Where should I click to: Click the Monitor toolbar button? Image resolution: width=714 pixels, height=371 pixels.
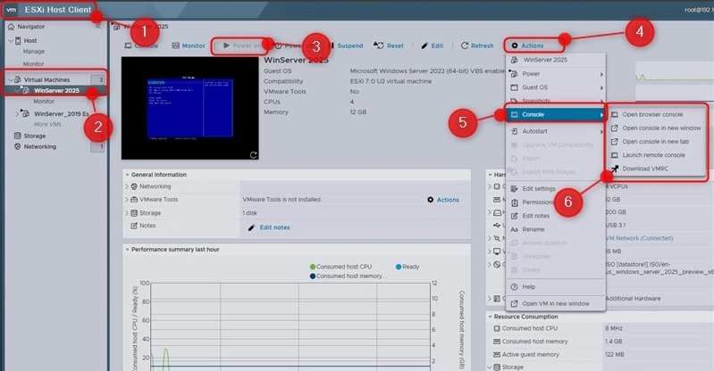pyautogui.click(x=189, y=45)
